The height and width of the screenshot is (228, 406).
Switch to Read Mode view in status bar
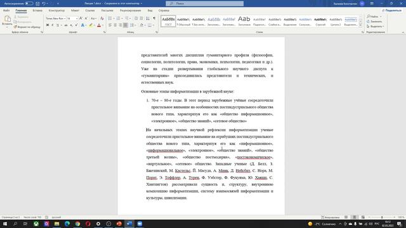(346, 217)
